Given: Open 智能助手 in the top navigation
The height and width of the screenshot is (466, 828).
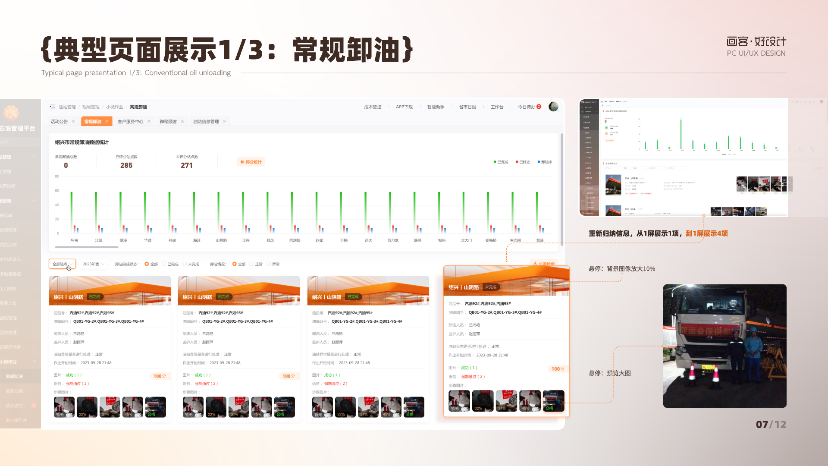Looking at the screenshot, I should click(x=436, y=107).
